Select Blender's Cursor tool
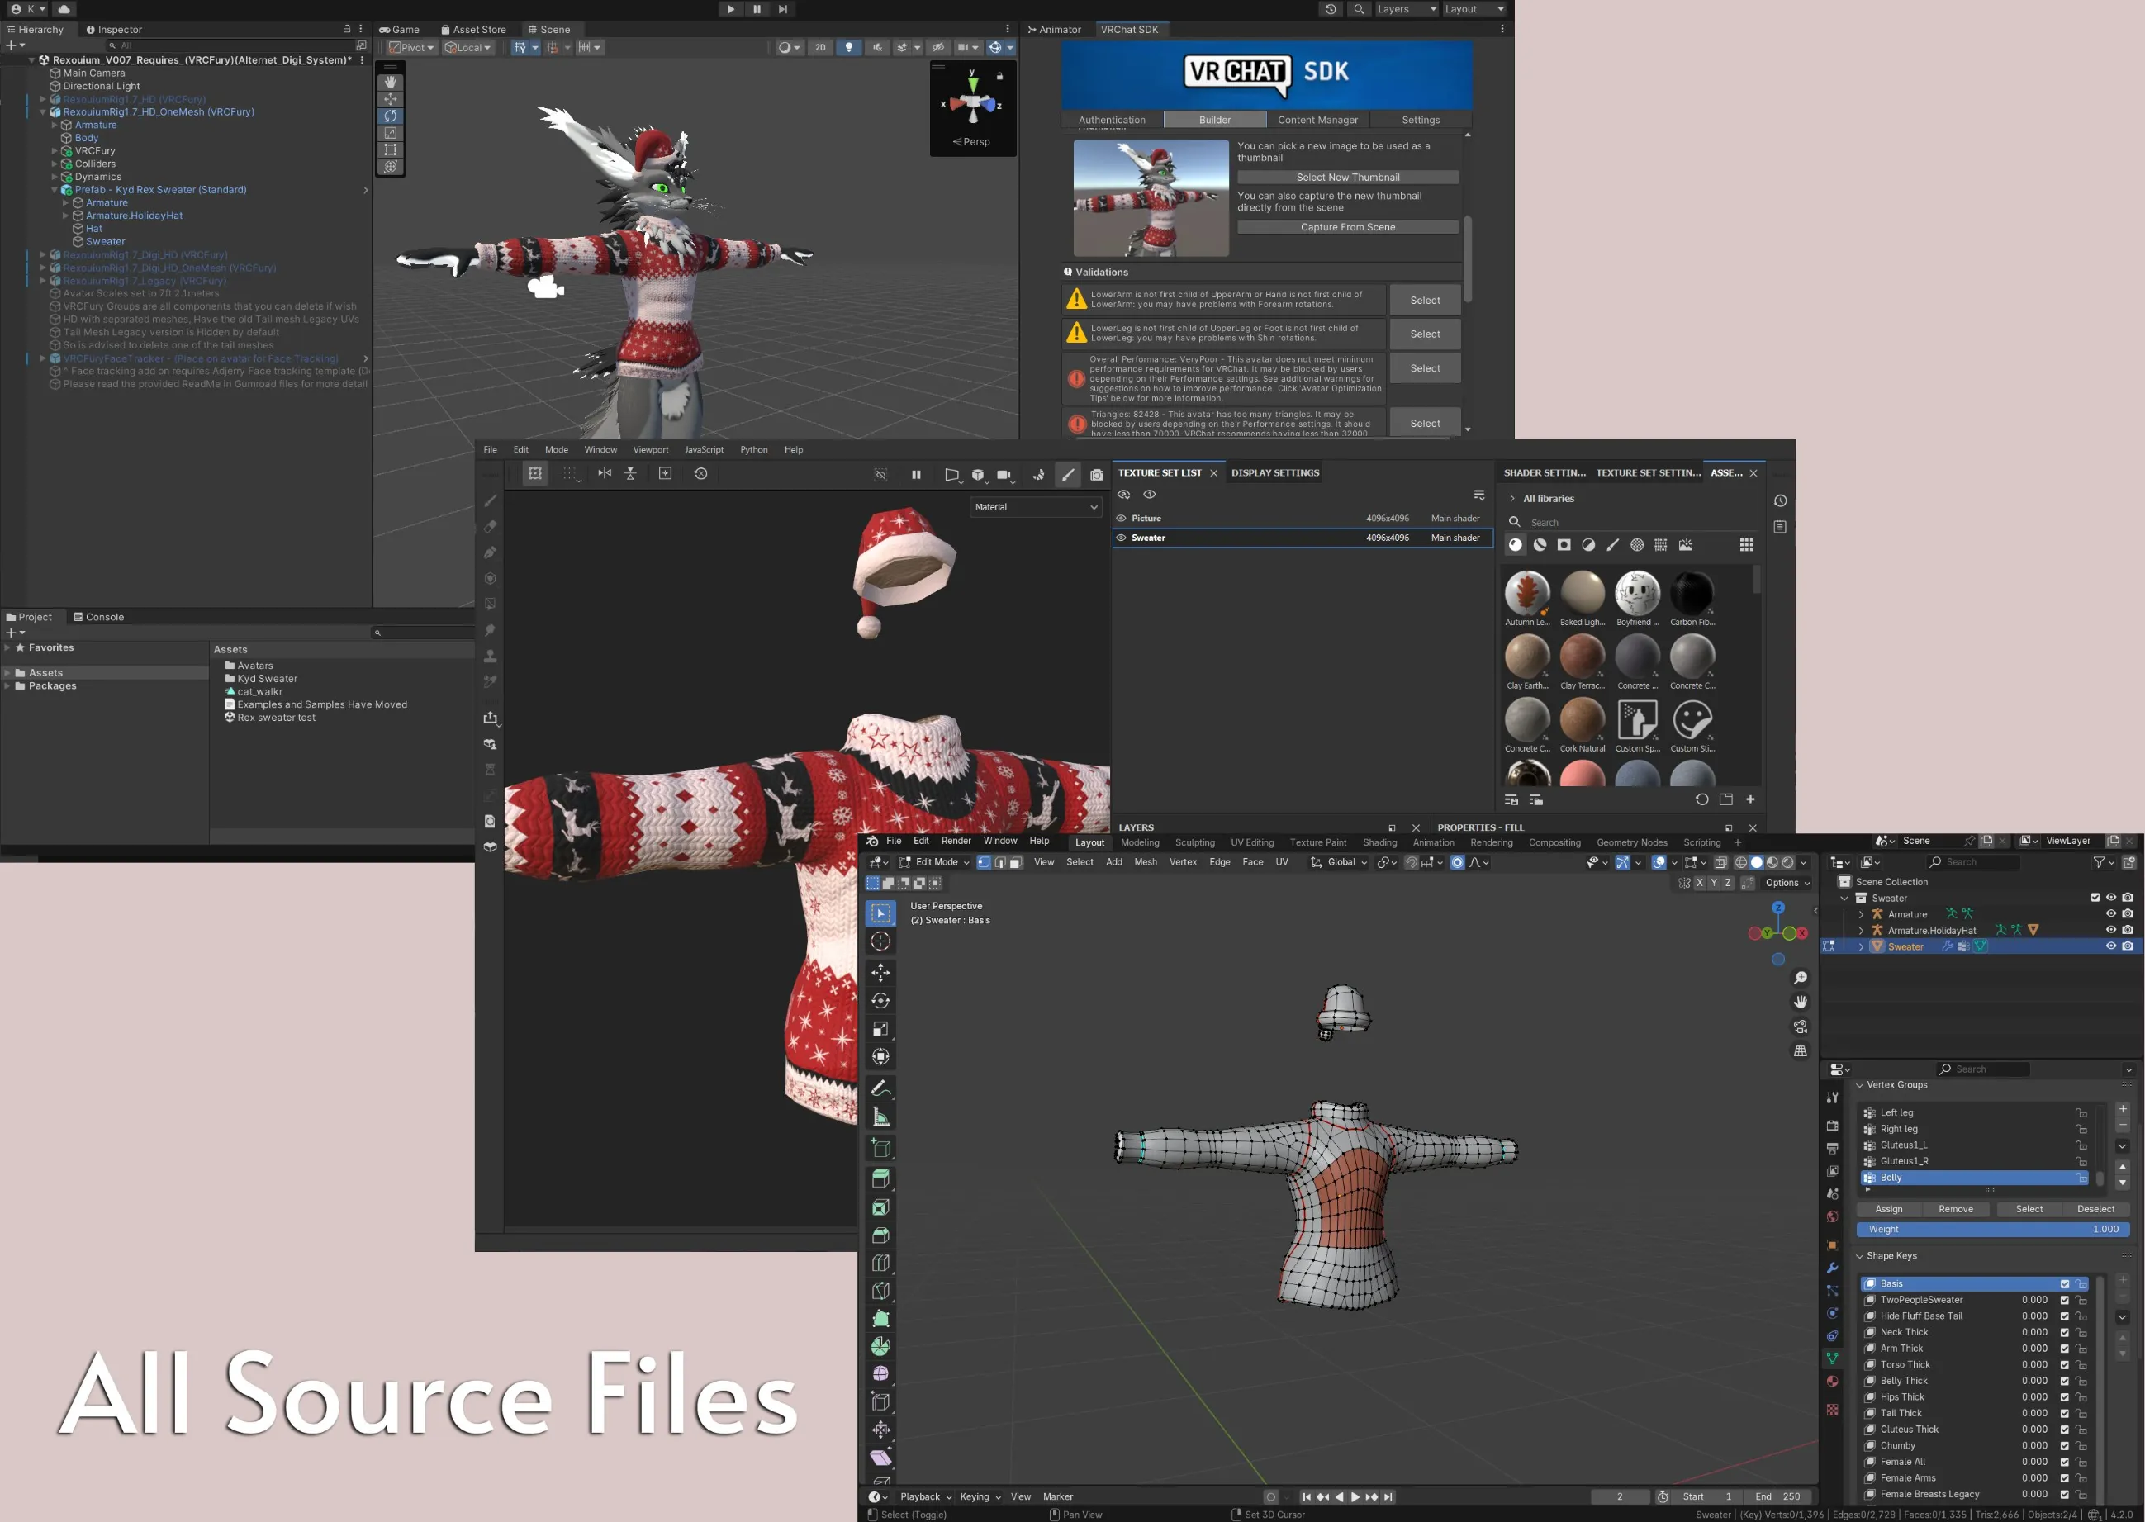The image size is (2145, 1522). pos(880,941)
